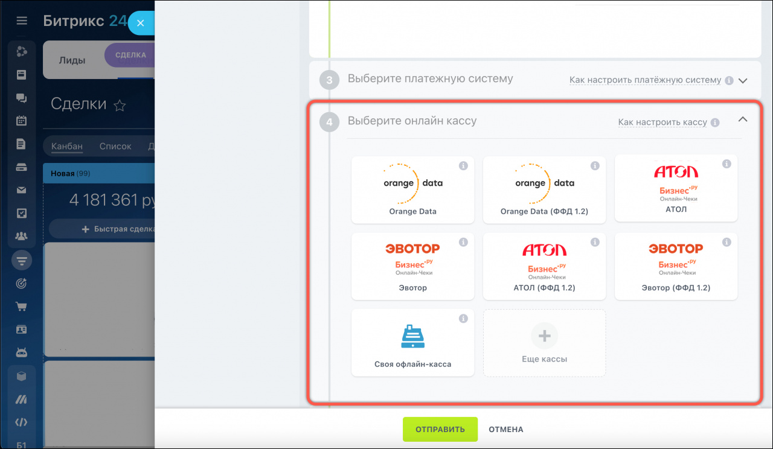Expand the Выберите платежную систему section
Image resolution: width=773 pixels, height=449 pixels.
[743, 80]
